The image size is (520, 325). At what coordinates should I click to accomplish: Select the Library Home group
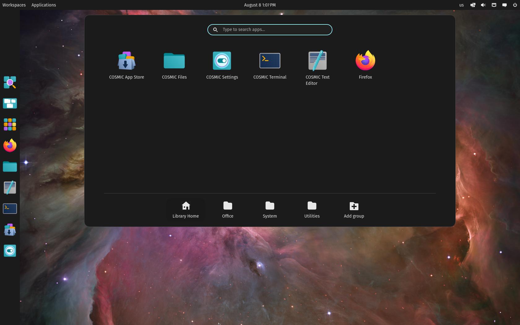click(186, 210)
